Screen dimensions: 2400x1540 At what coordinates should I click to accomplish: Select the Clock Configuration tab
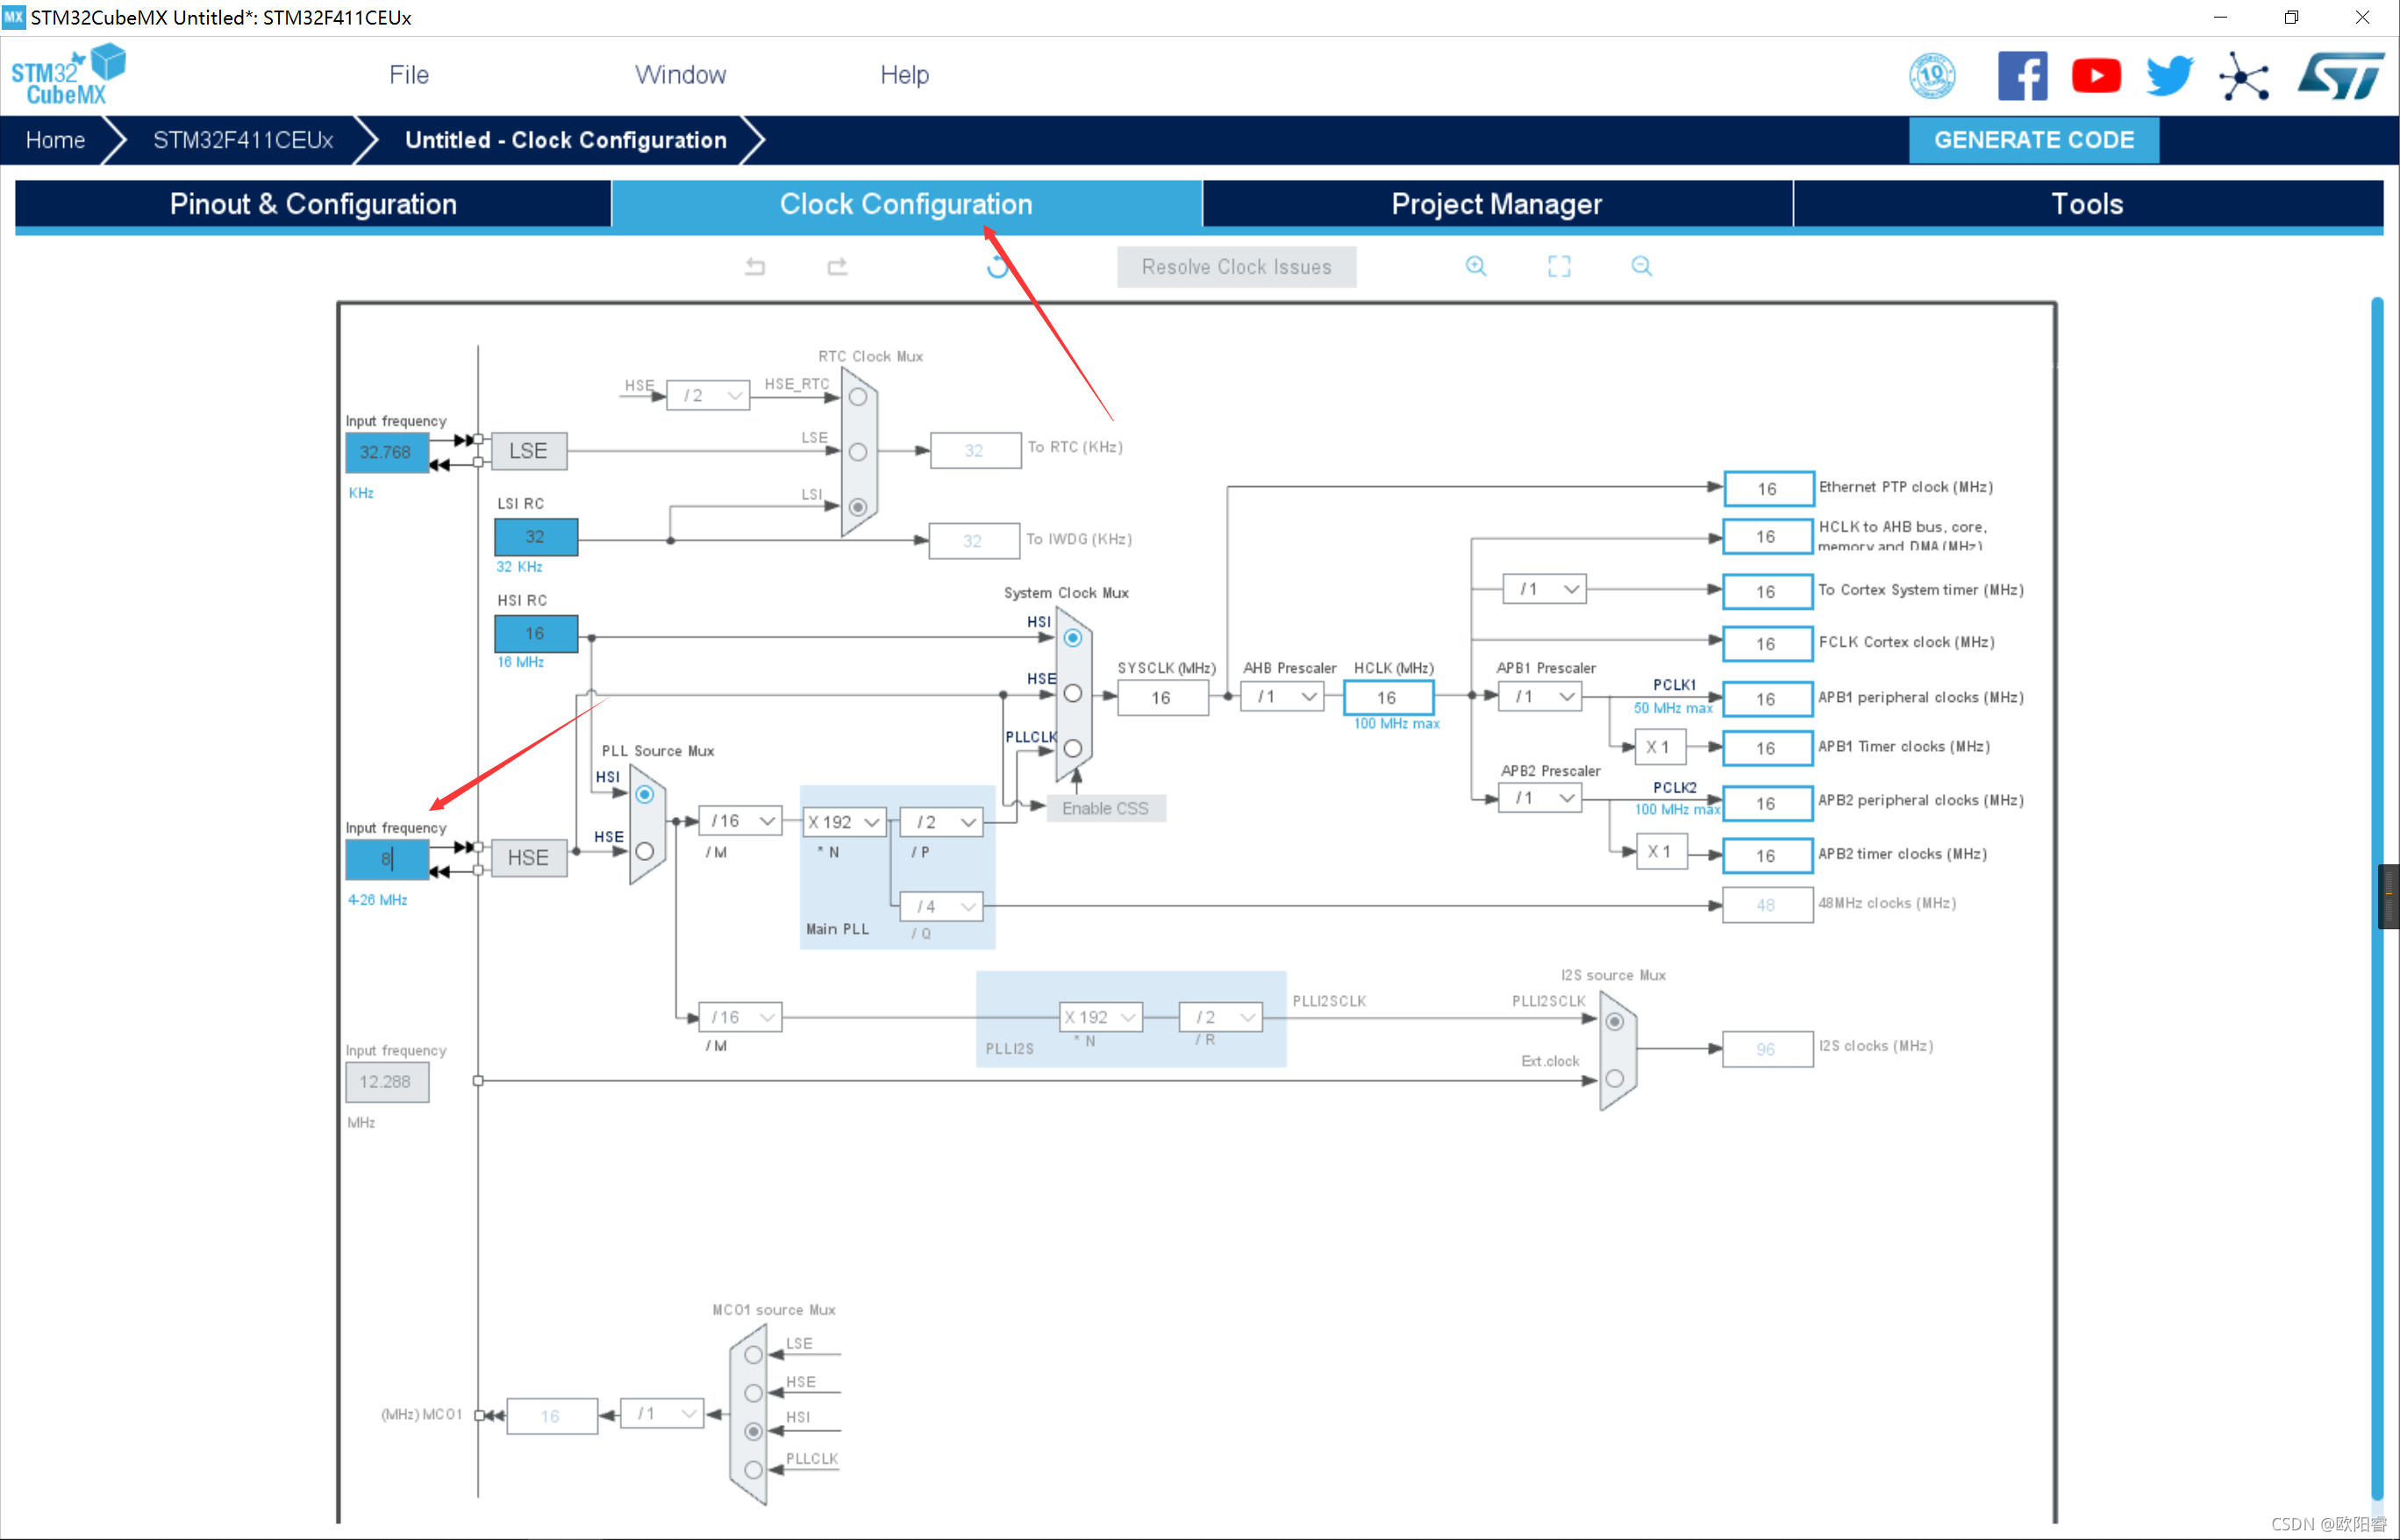[x=903, y=204]
